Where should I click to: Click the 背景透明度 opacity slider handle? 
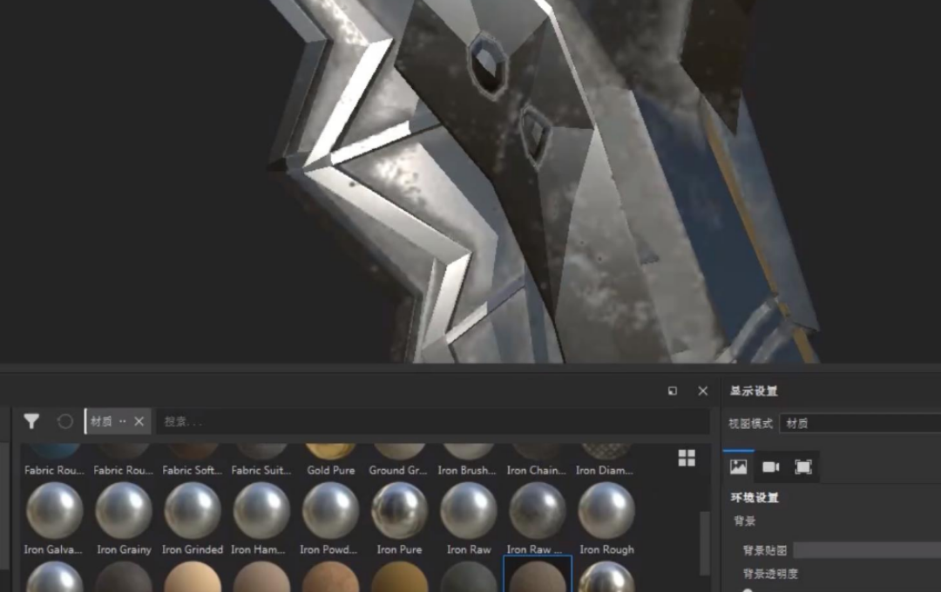point(747,589)
